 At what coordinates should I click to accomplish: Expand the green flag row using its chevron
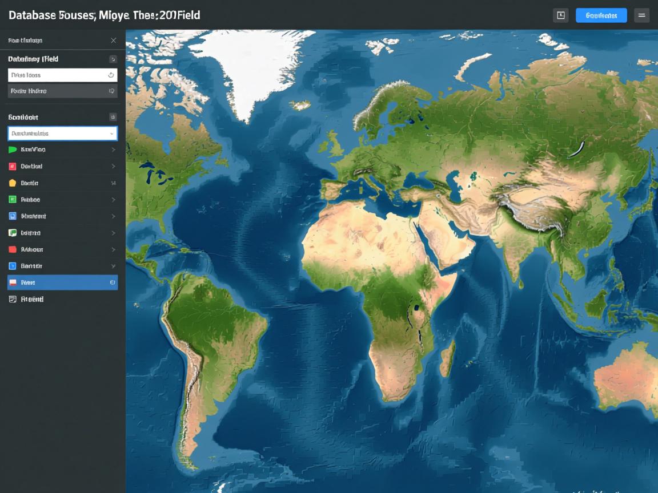pyautogui.click(x=113, y=149)
